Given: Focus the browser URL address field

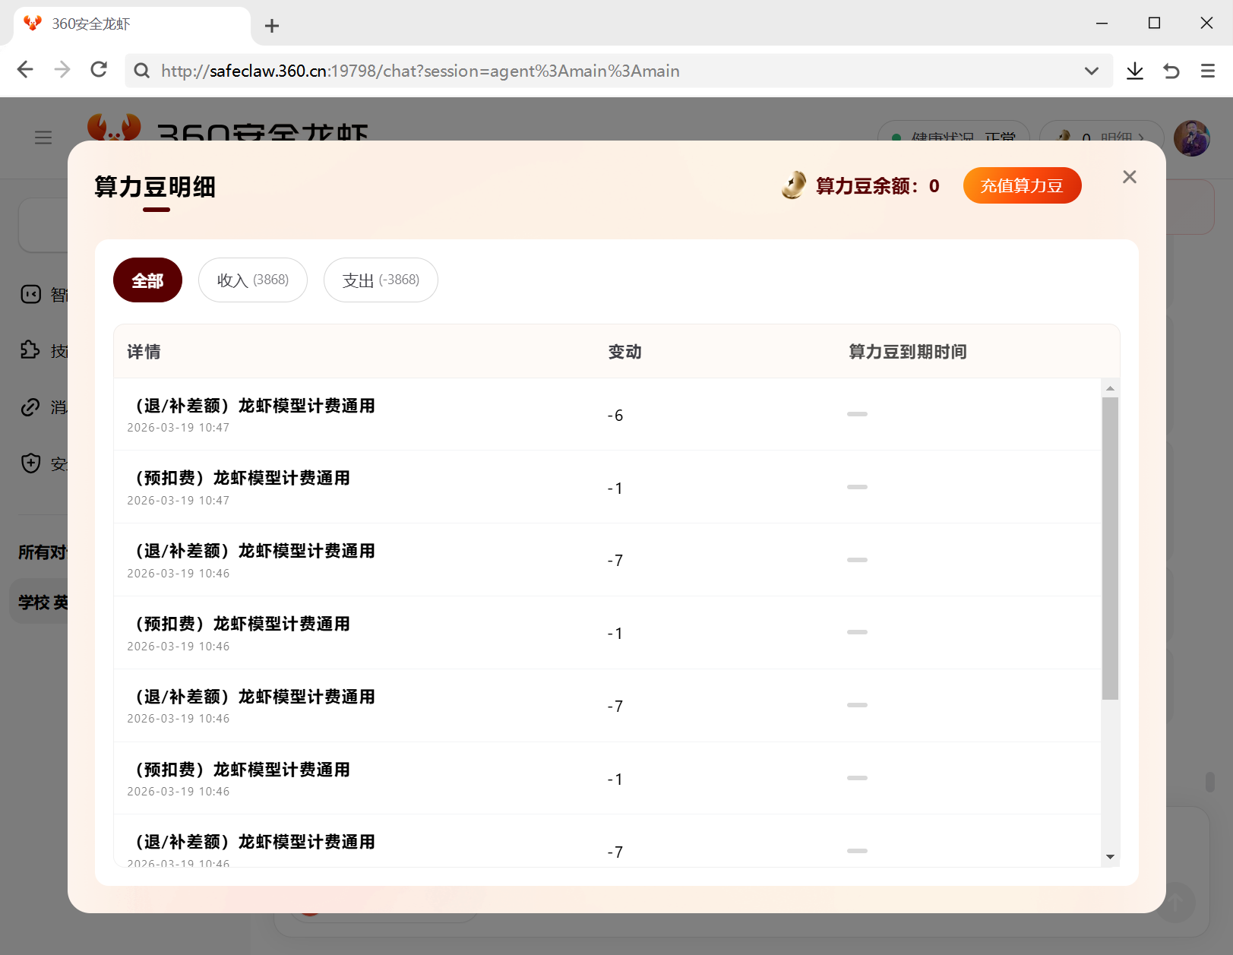Looking at the screenshot, I should [618, 71].
